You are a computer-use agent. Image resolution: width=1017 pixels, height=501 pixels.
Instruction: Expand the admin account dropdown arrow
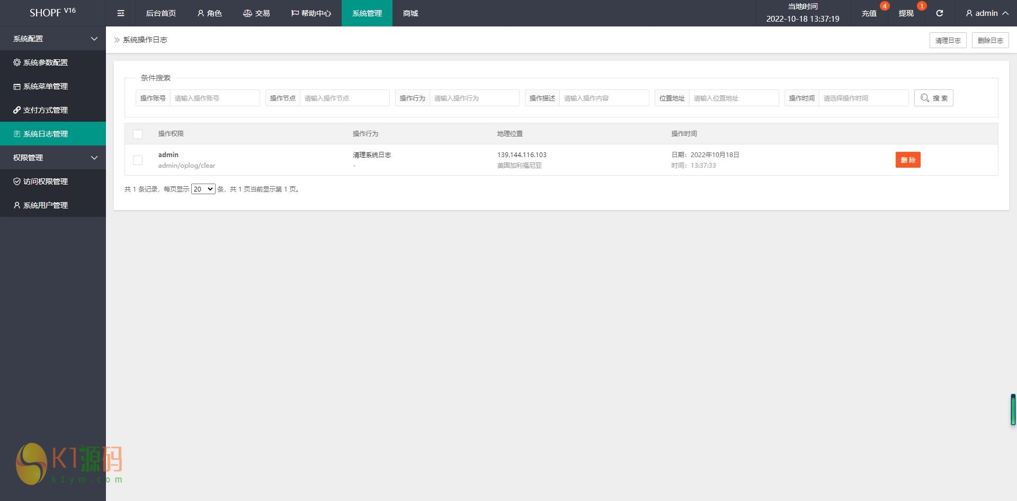[x=1005, y=13]
